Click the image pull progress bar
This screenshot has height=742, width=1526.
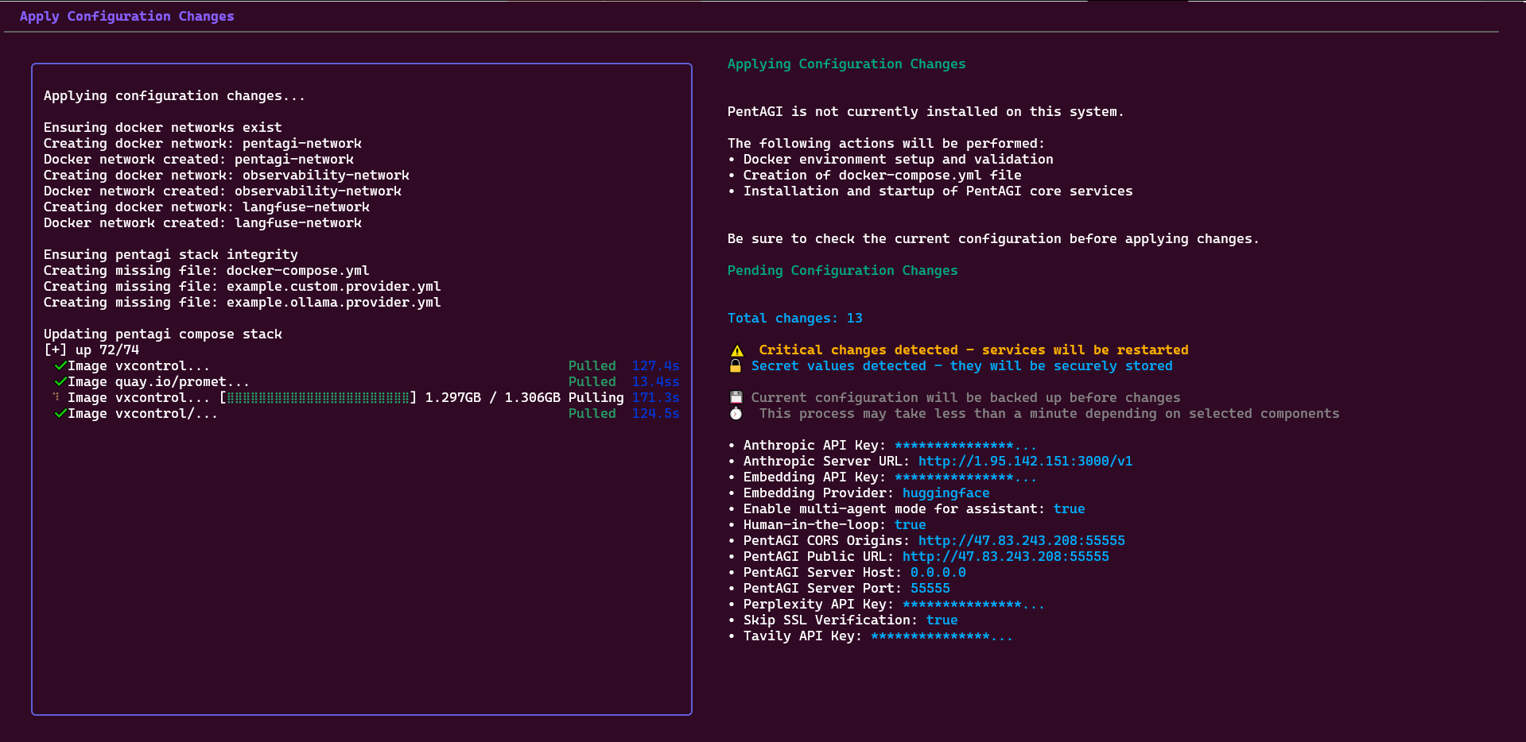[x=318, y=398]
